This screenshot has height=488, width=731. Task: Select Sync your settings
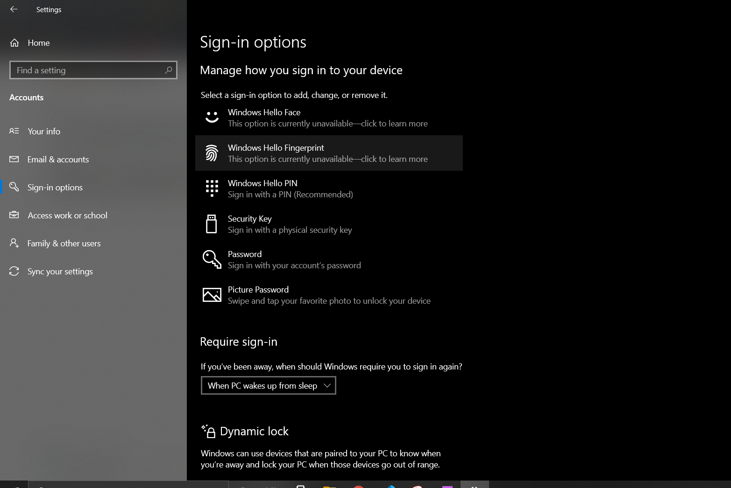tap(60, 272)
